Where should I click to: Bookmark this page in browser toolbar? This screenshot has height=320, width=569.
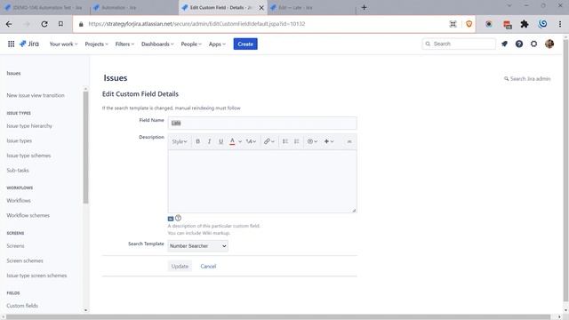(60, 24)
